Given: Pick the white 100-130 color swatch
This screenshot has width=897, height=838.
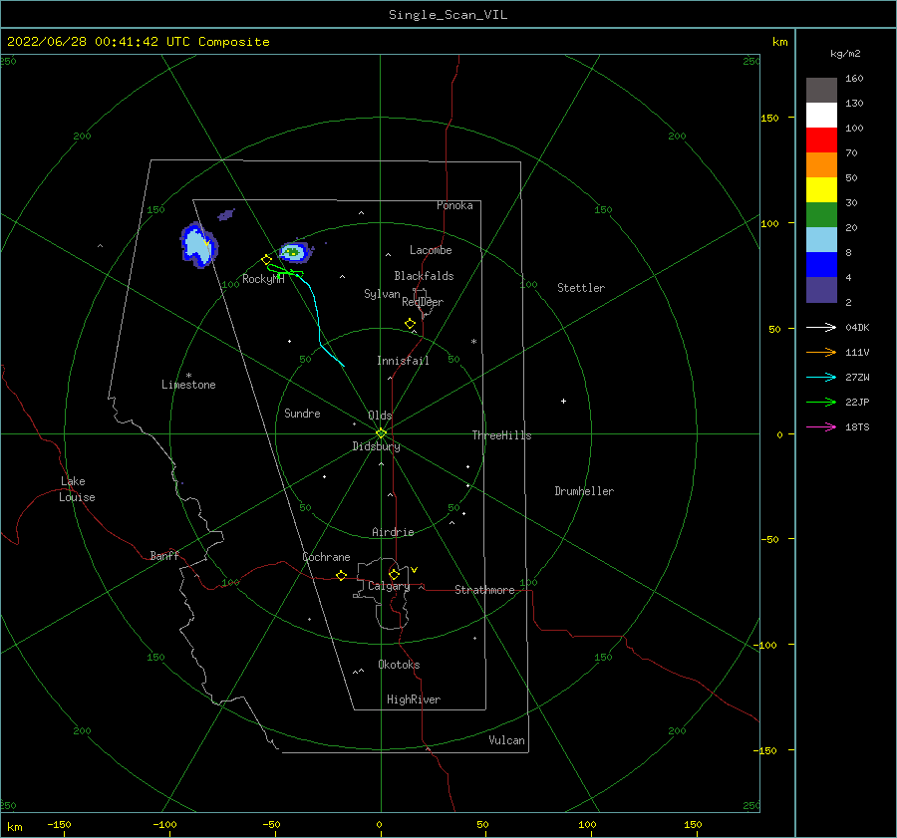Looking at the screenshot, I should tap(821, 115).
